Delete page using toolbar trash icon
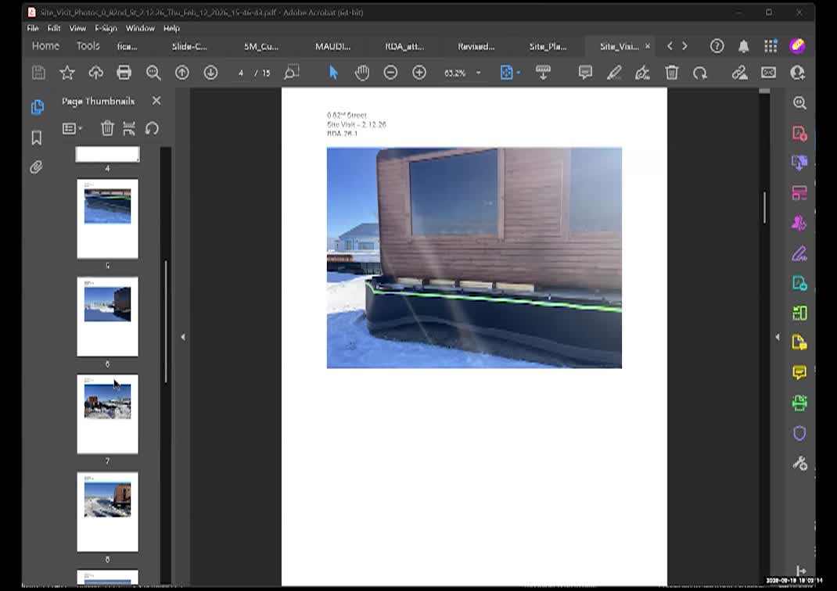This screenshot has height=591, width=837. [671, 73]
